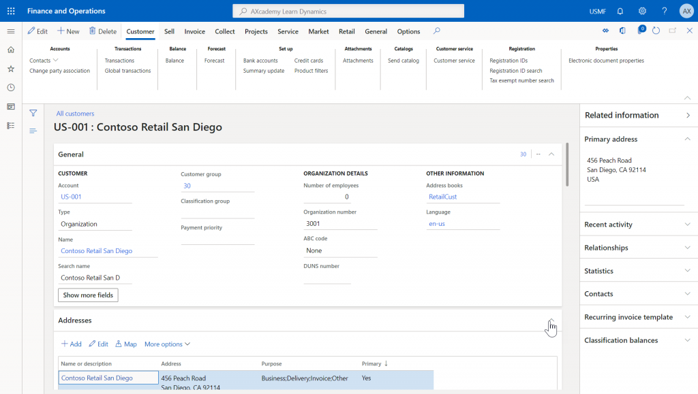Switch to the Collect tab
Viewport: 698px width, 394px height.
coord(225,31)
